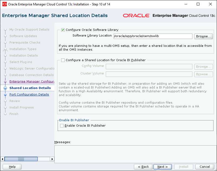Tick the Enable Oracle BI Publisher checkbox
This screenshot has width=217, height=171.
coord(62,126)
